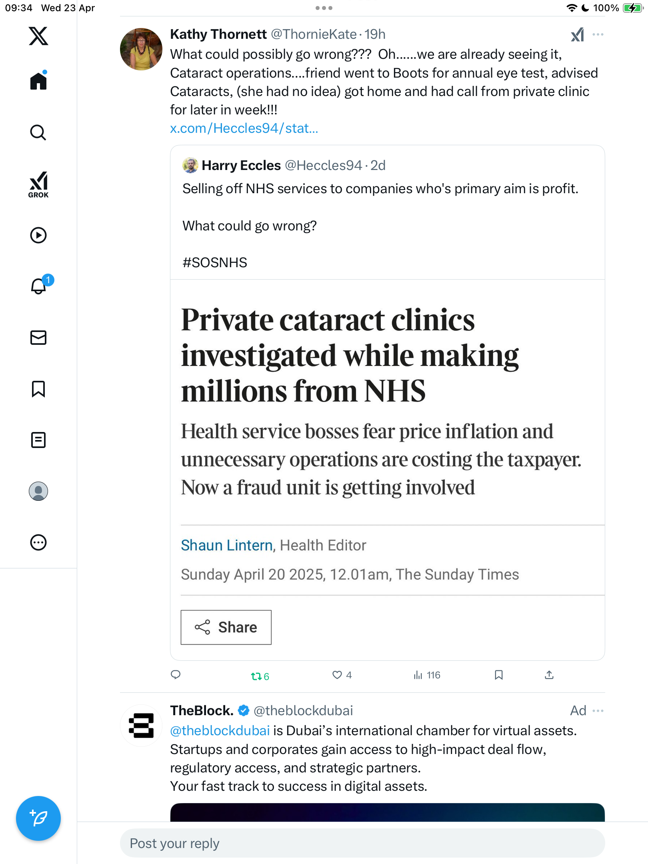Tap the Post your reply field

(362, 843)
